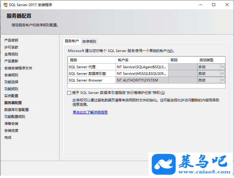Click the 帐户名 column header
Image resolution: width=234 pixels, height=178 pixels.
(x=142, y=60)
